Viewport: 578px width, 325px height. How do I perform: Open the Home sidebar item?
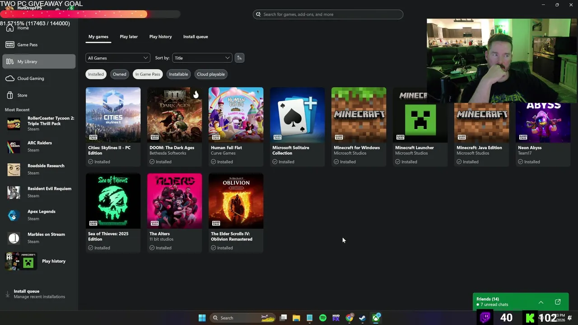pos(39,28)
